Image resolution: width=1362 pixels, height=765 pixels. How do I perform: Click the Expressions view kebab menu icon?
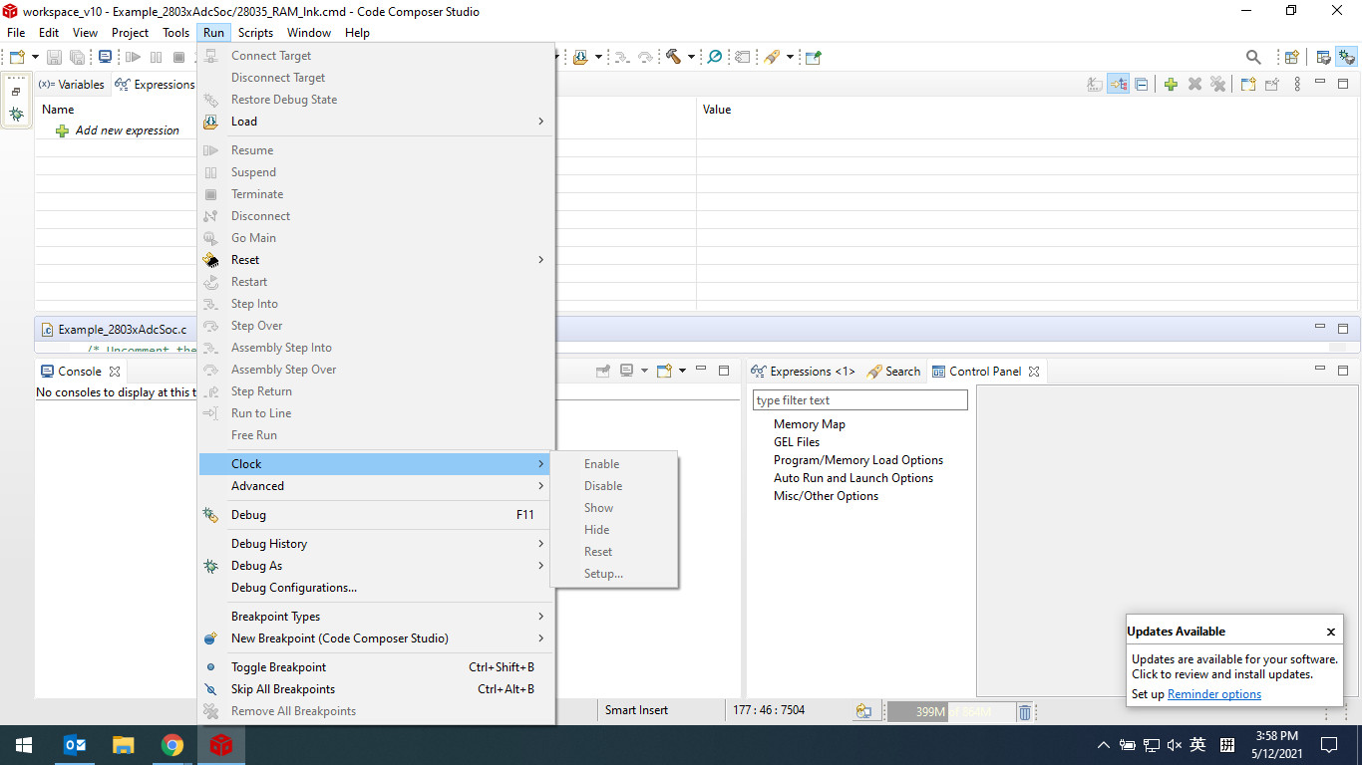click(1297, 85)
